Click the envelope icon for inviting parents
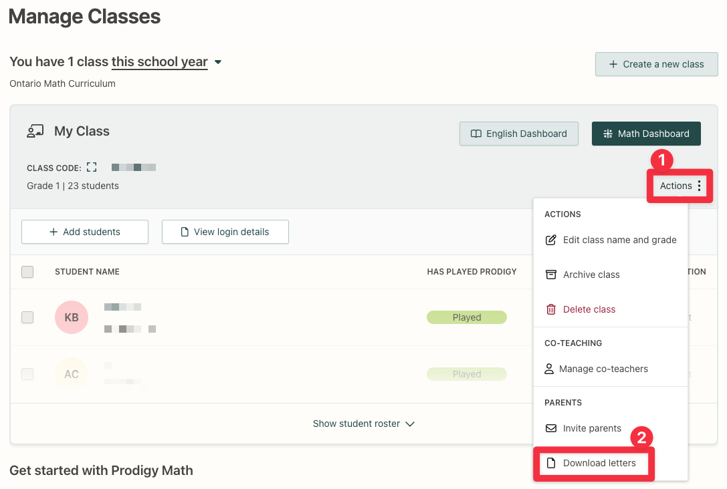 551,428
